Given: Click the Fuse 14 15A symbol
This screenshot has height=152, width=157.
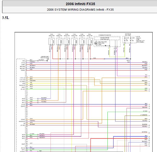Looking at the screenshot, I should pos(125,39).
